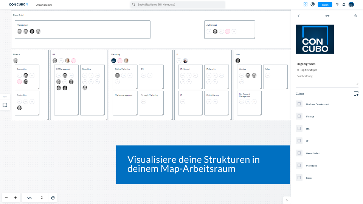Click the dark-blue avatar in Marketing header

point(113,60)
